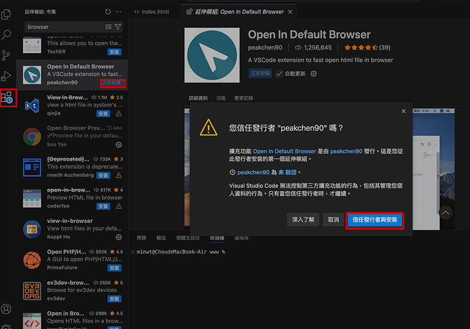Install the Deprecated extension by Auchenberg
Viewport: 470px width, 329px height.
(103, 176)
